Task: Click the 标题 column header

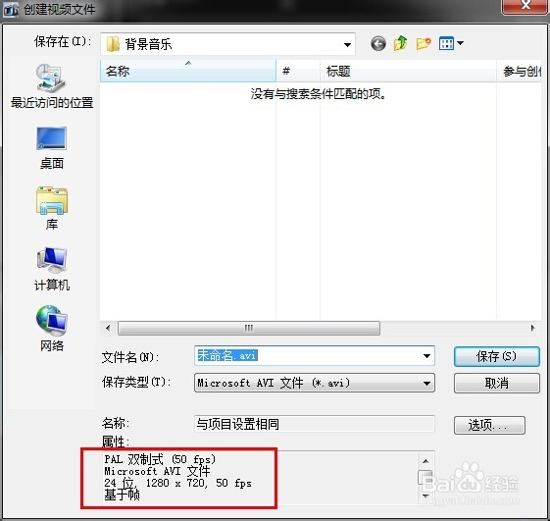Action: click(408, 72)
